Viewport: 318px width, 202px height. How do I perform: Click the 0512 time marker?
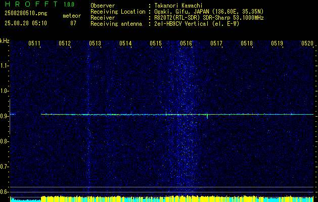point(65,43)
